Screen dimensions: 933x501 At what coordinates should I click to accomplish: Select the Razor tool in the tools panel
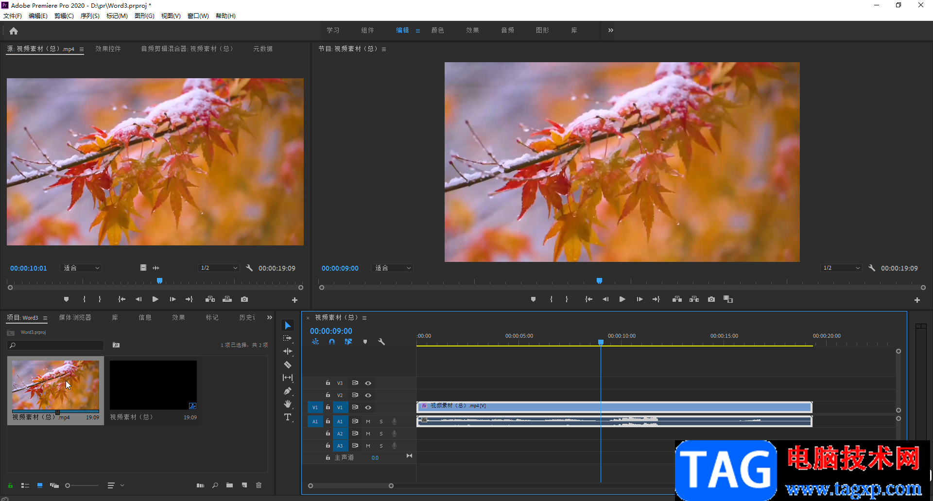click(288, 364)
